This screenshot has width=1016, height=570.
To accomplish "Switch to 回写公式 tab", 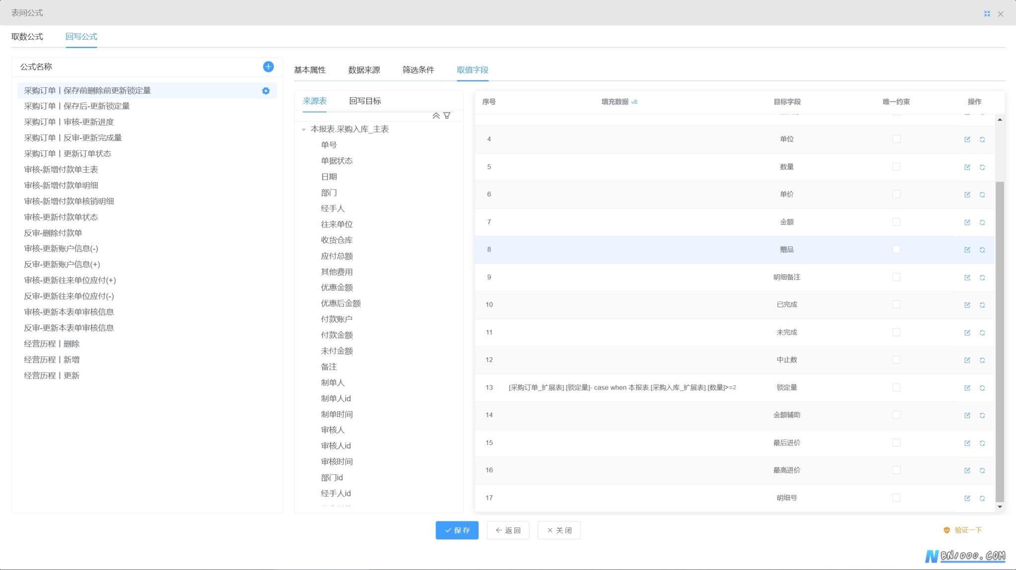I will click(x=81, y=37).
